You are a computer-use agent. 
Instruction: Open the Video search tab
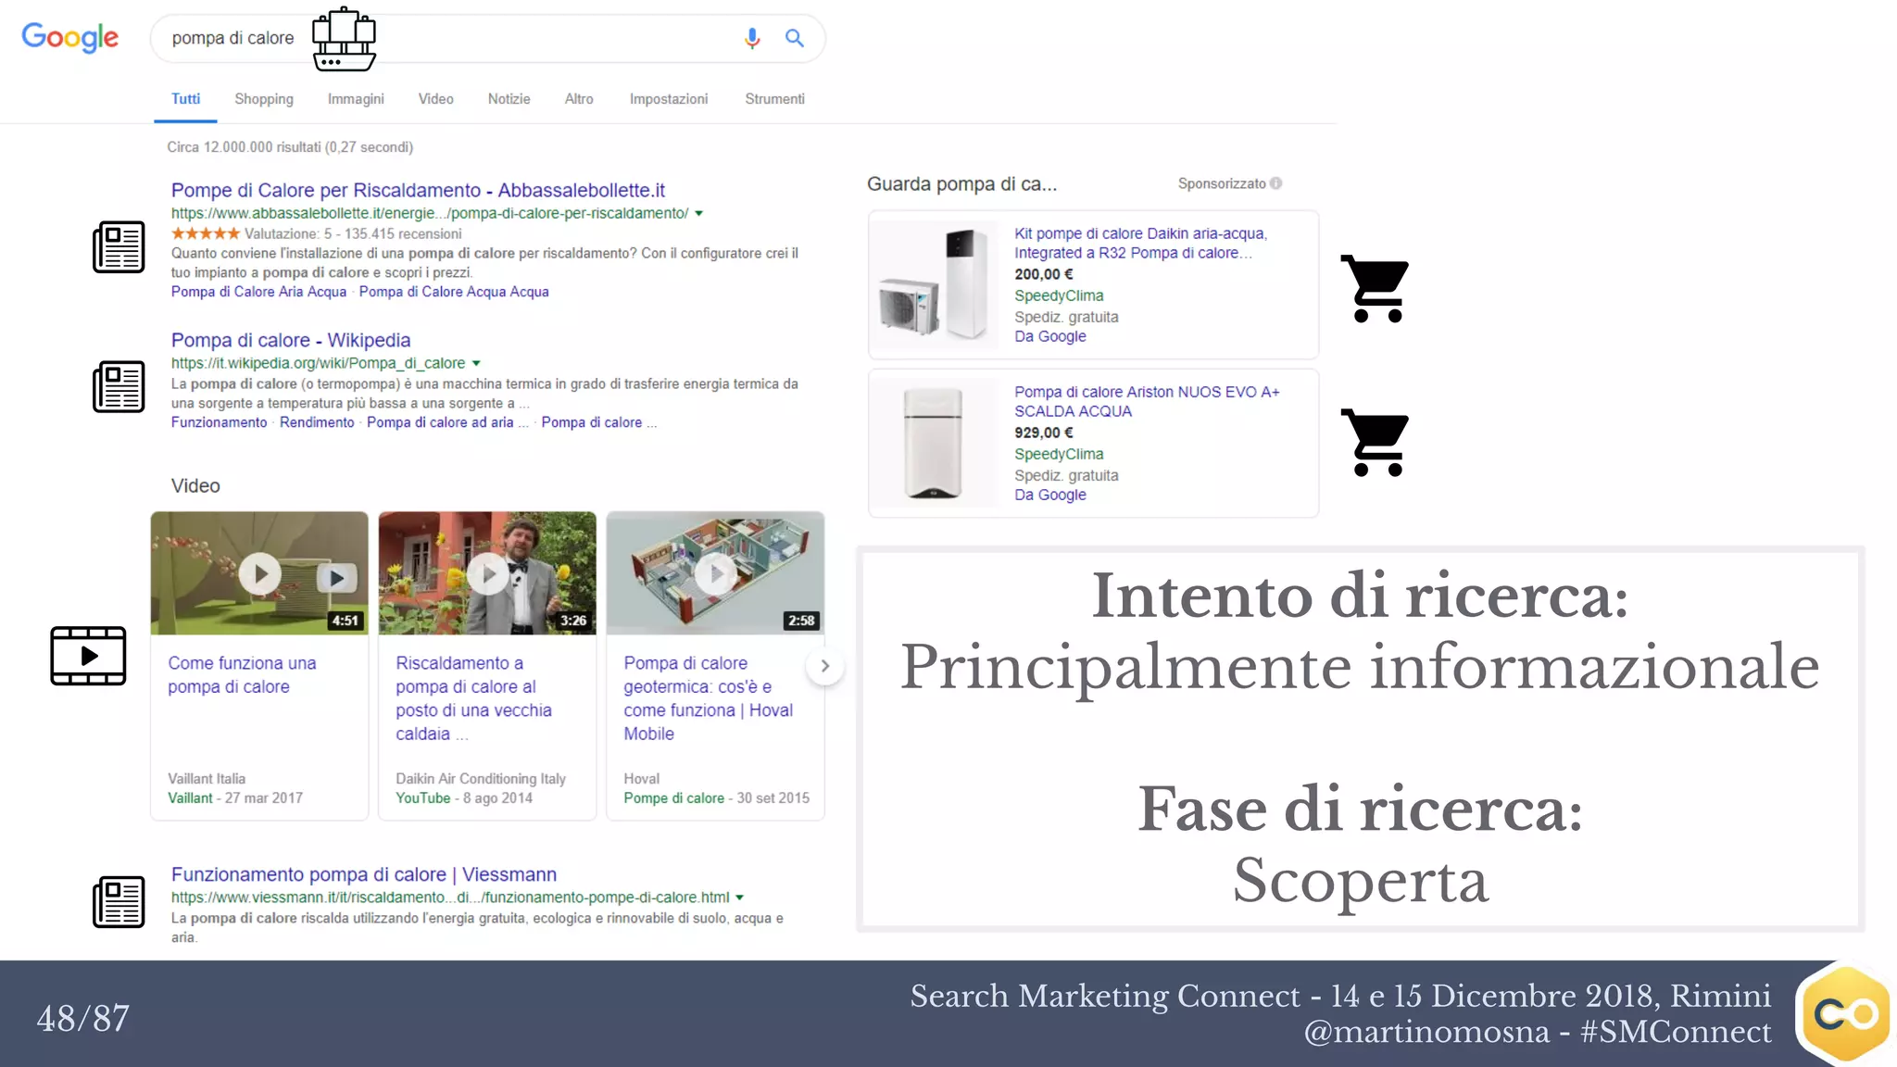(x=435, y=99)
